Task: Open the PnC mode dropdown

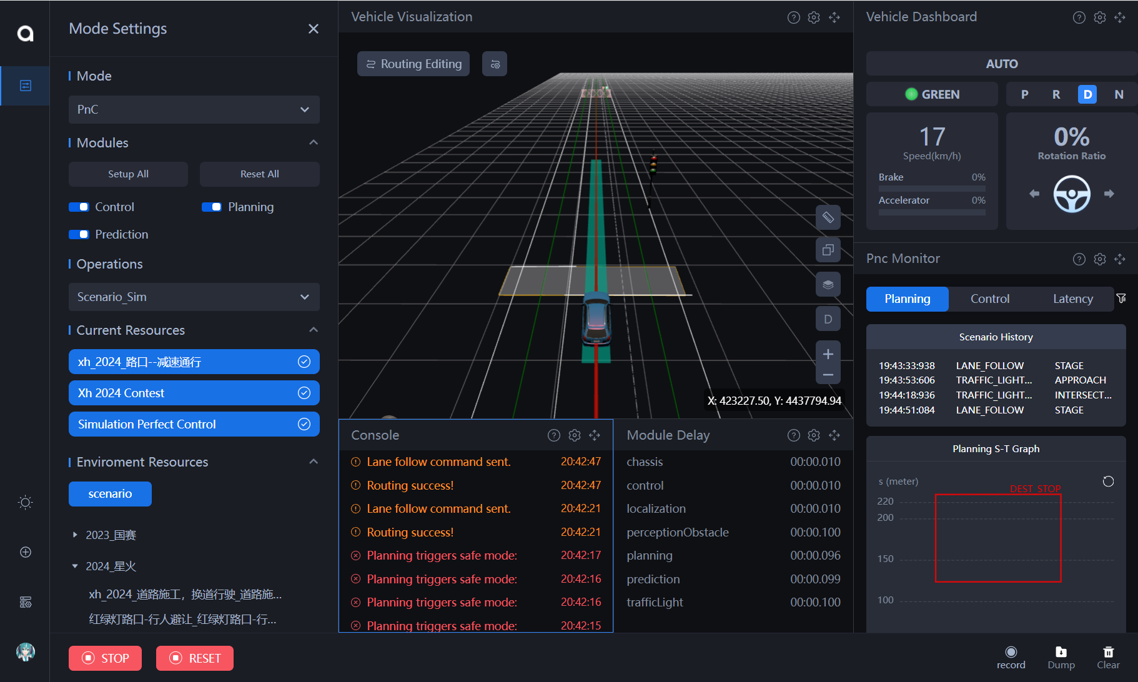Action: [x=194, y=110]
